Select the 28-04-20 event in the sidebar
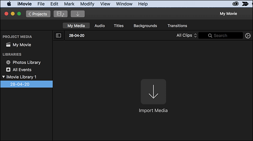Screen dimensions: 253x141 tap(26, 84)
